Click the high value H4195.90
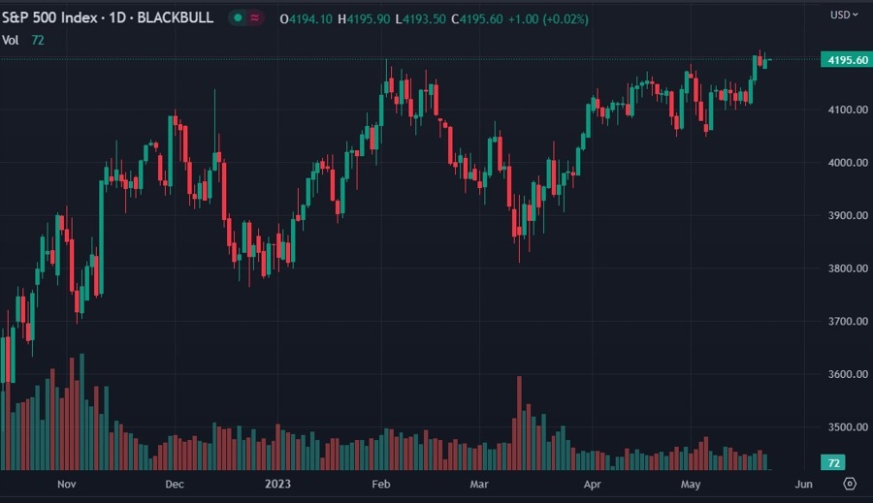This screenshot has height=503, width=873. [x=364, y=19]
